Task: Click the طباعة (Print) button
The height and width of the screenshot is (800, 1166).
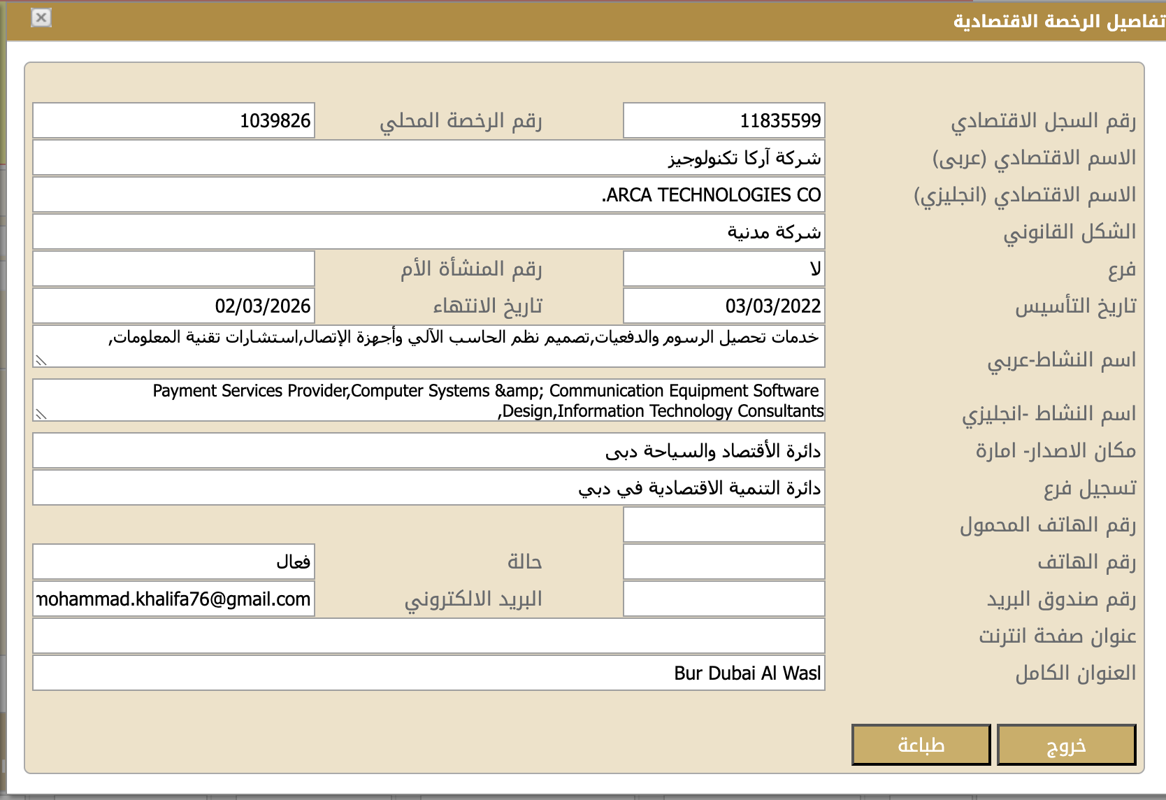Action: pos(921,745)
